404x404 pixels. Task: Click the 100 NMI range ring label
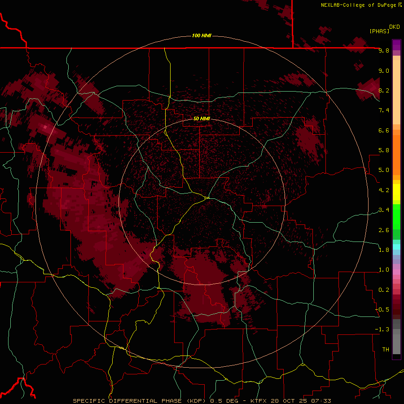202,35
